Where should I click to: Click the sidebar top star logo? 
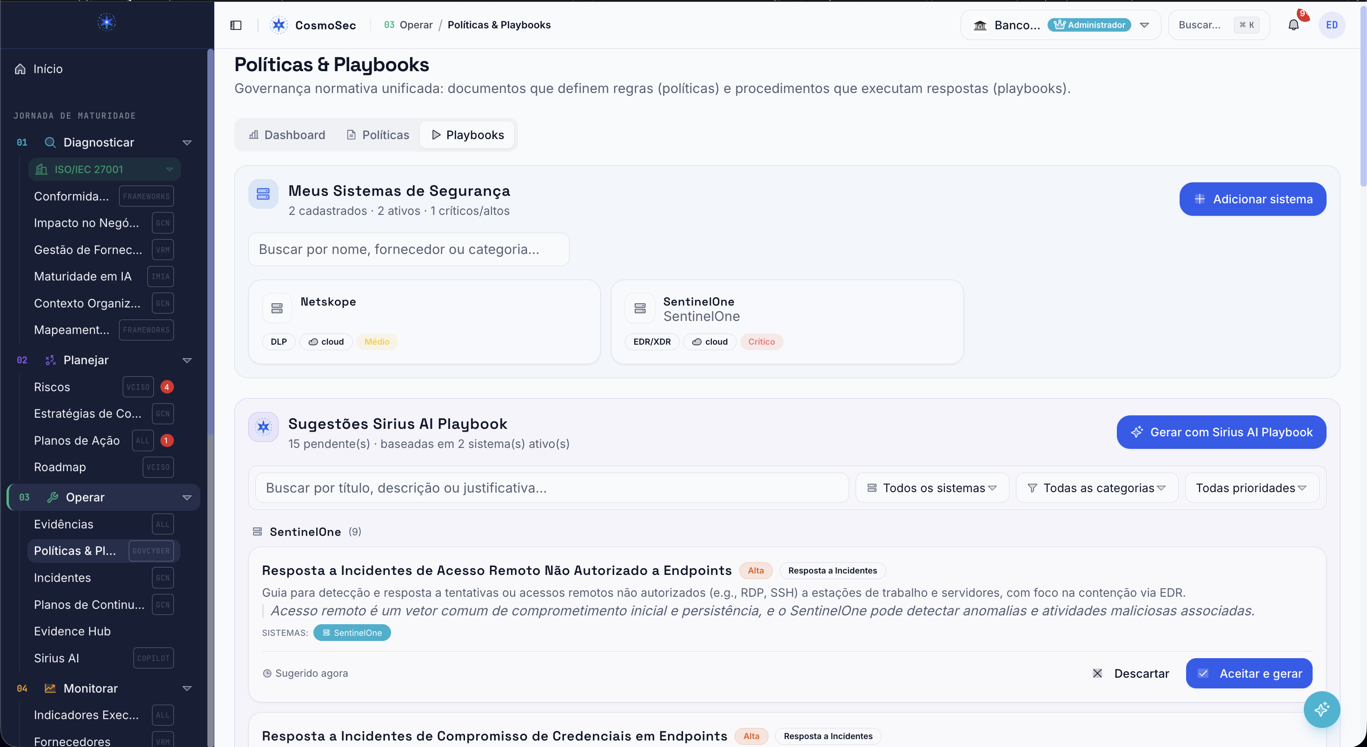click(106, 22)
